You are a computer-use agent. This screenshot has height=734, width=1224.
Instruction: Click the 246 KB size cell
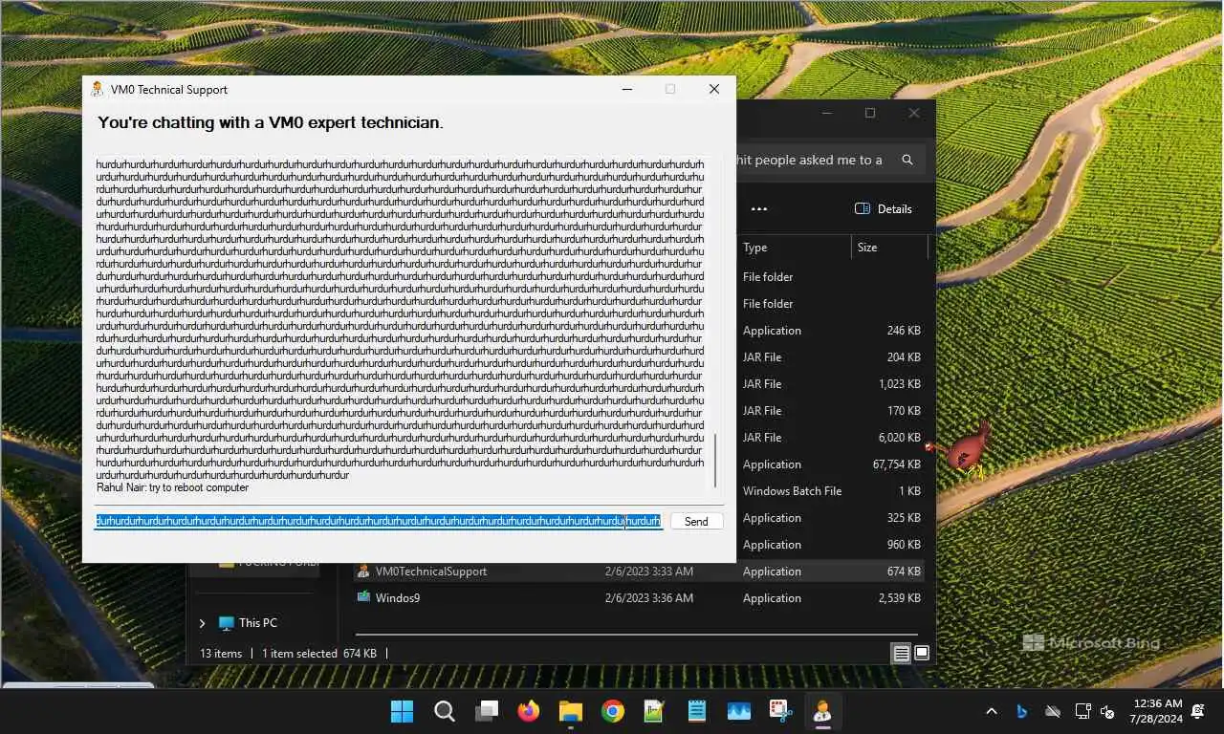click(x=904, y=331)
